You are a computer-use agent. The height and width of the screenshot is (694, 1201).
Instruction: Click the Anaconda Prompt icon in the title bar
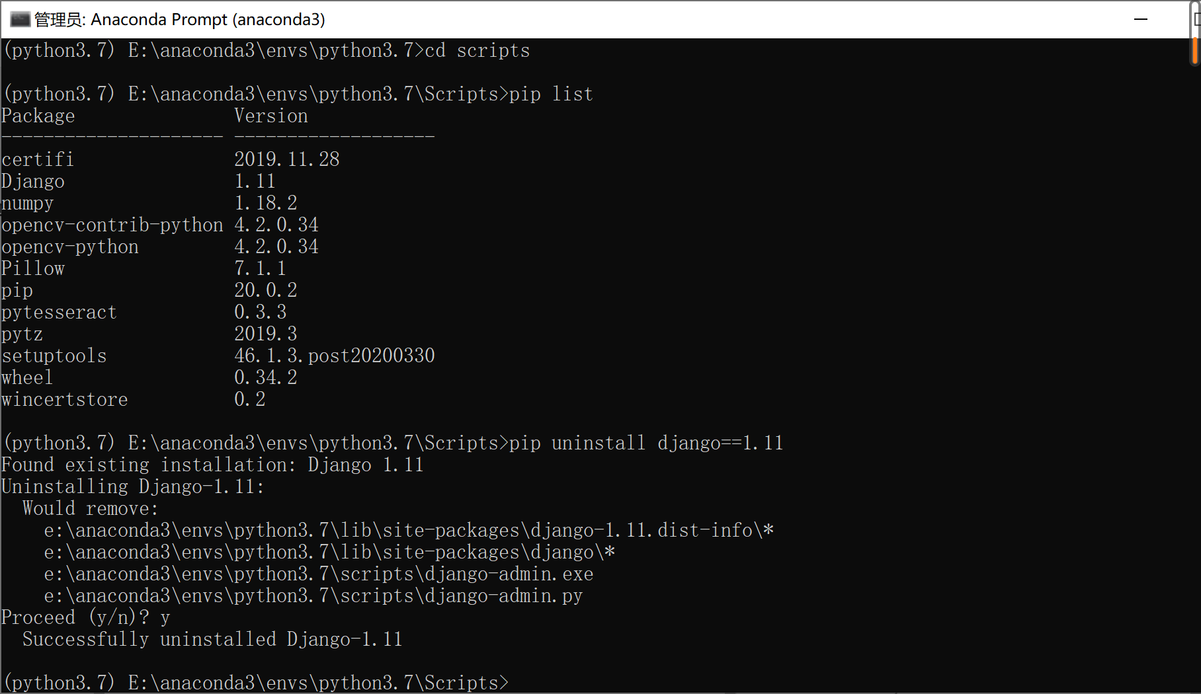[20, 19]
